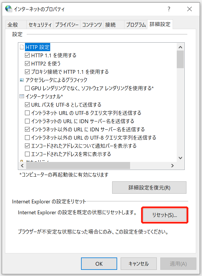This screenshot has height=276, width=202.
Task: Click the text *コンピューターの再起動後に有効になります
Action: (x=64, y=175)
